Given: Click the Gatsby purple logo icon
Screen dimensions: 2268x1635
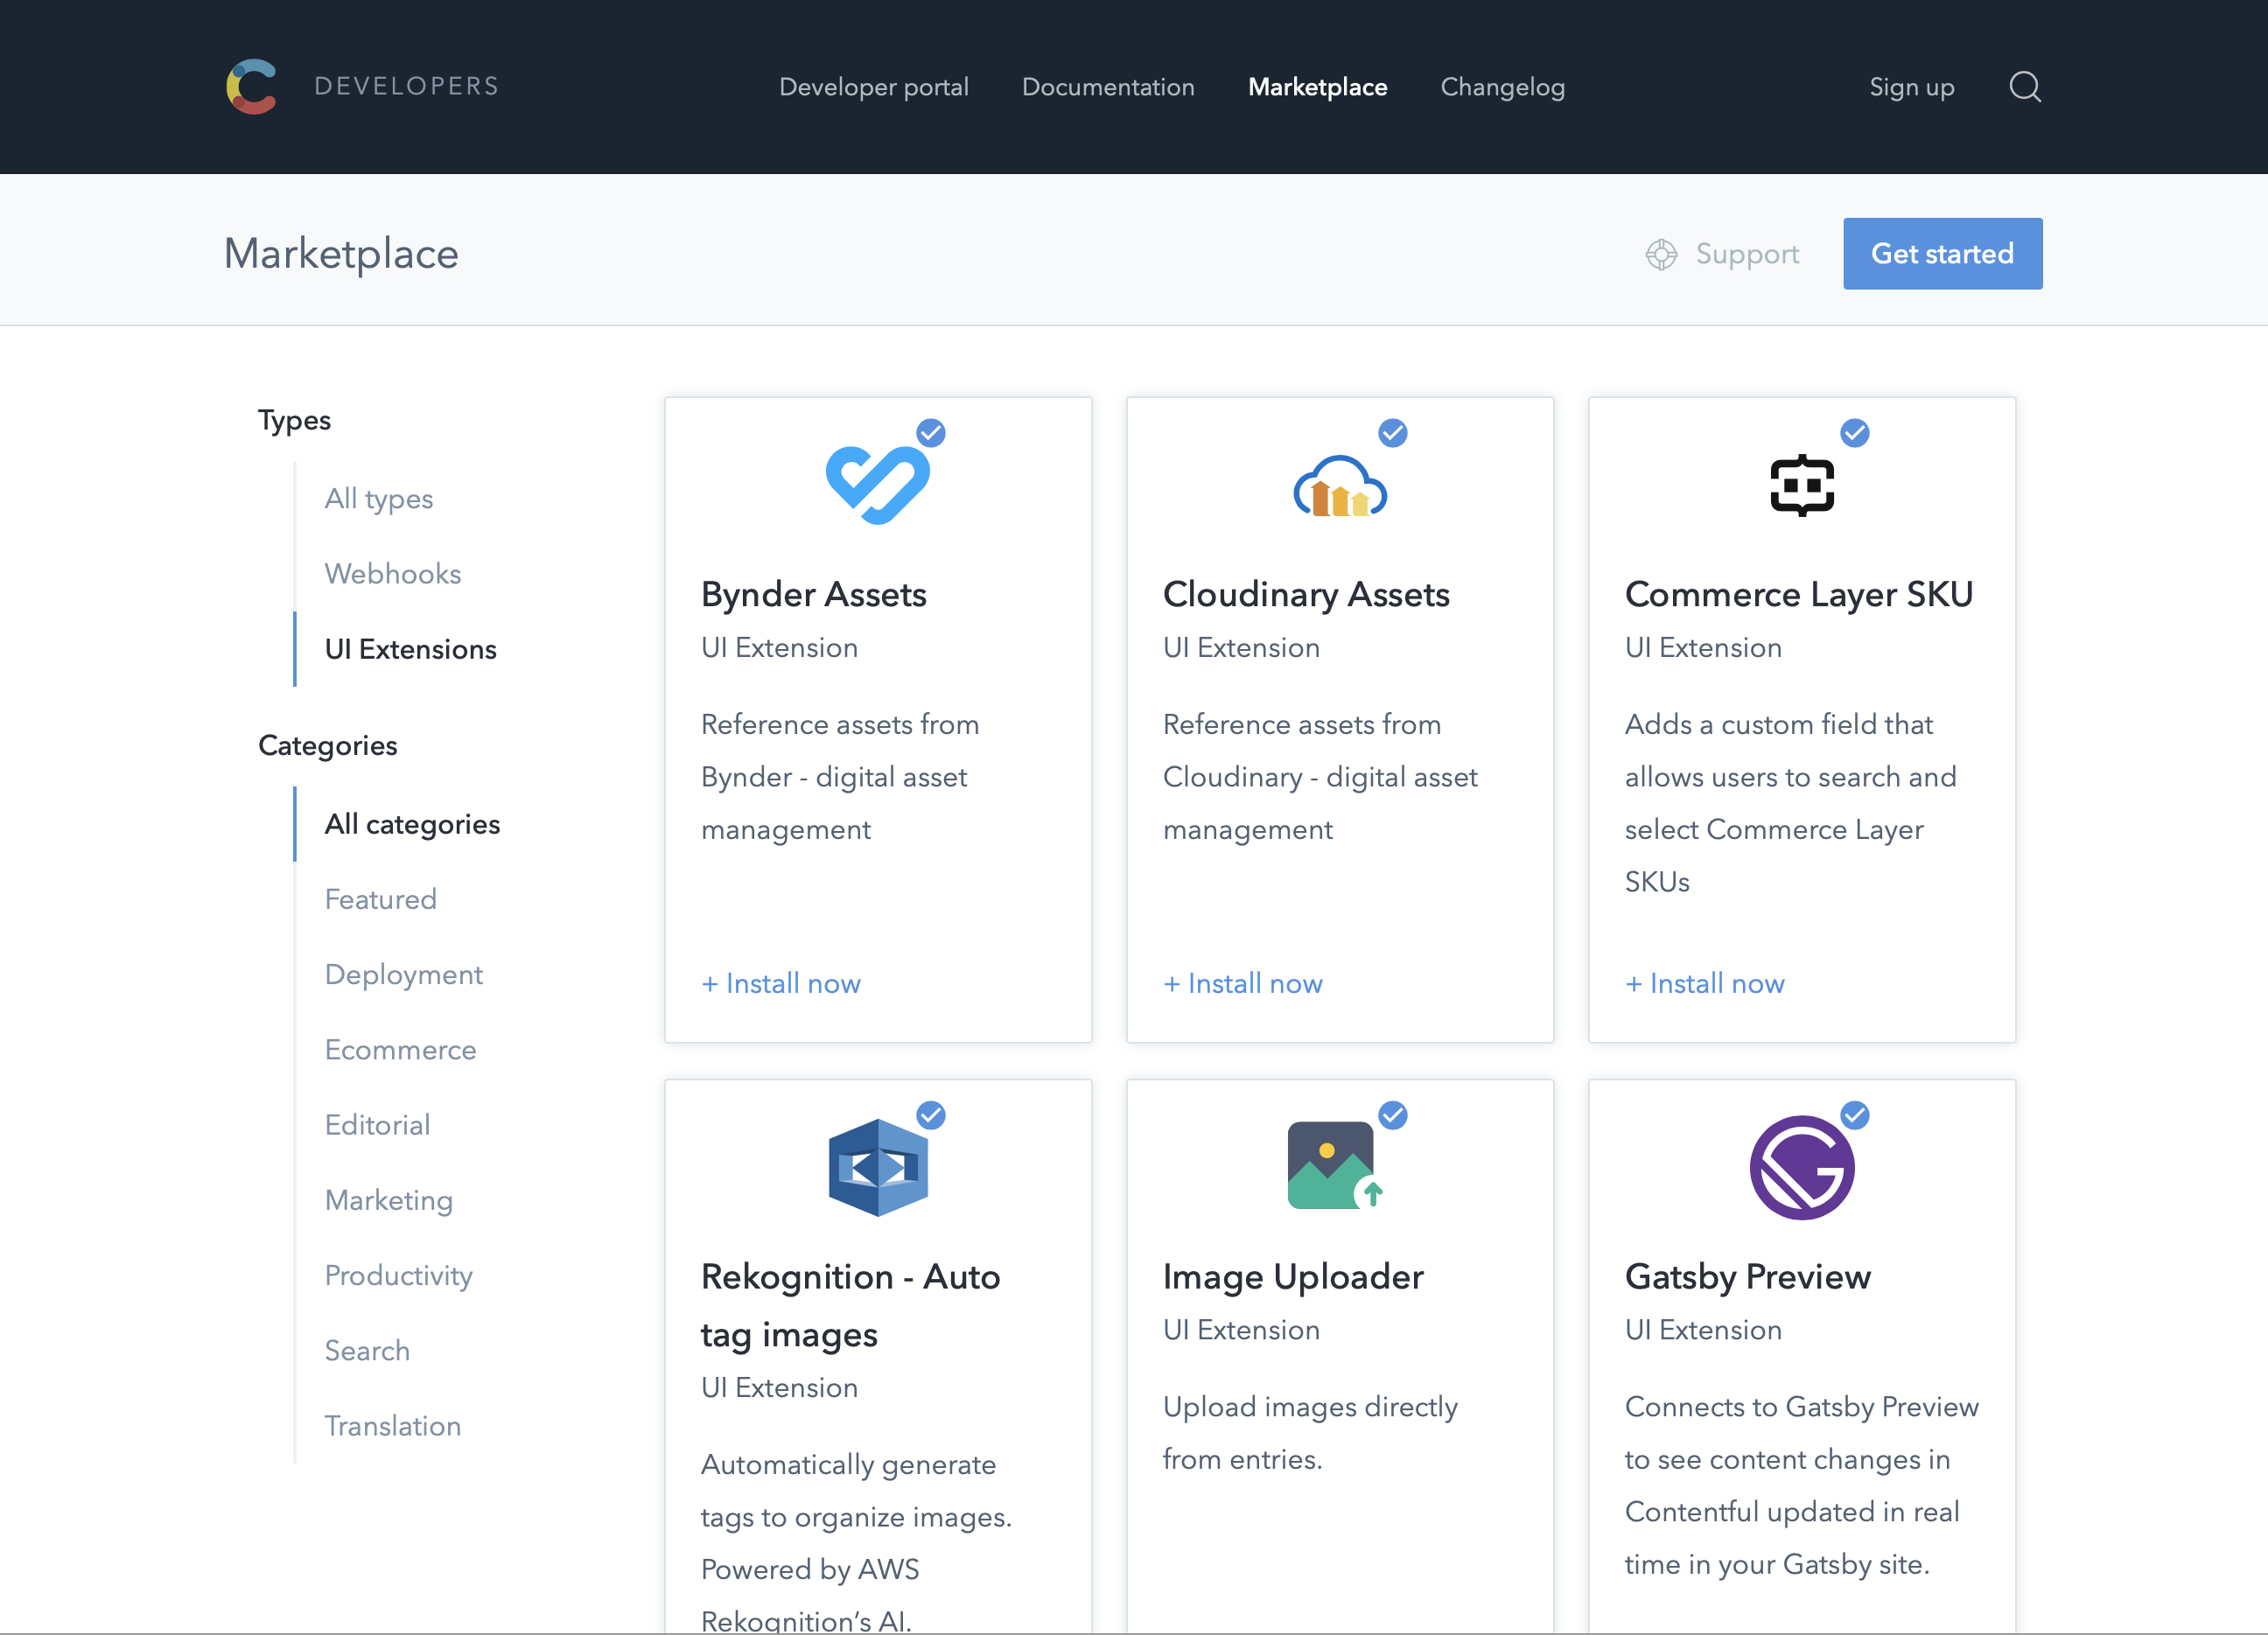Looking at the screenshot, I should point(1802,1167).
